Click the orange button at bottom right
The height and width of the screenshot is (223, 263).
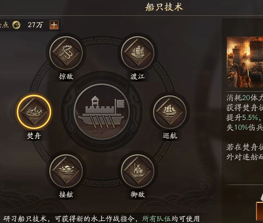coord(260,211)
